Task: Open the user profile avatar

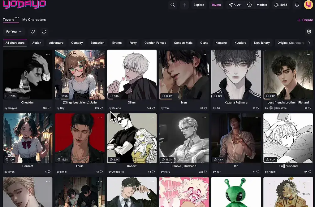Action: click(308, 5)
